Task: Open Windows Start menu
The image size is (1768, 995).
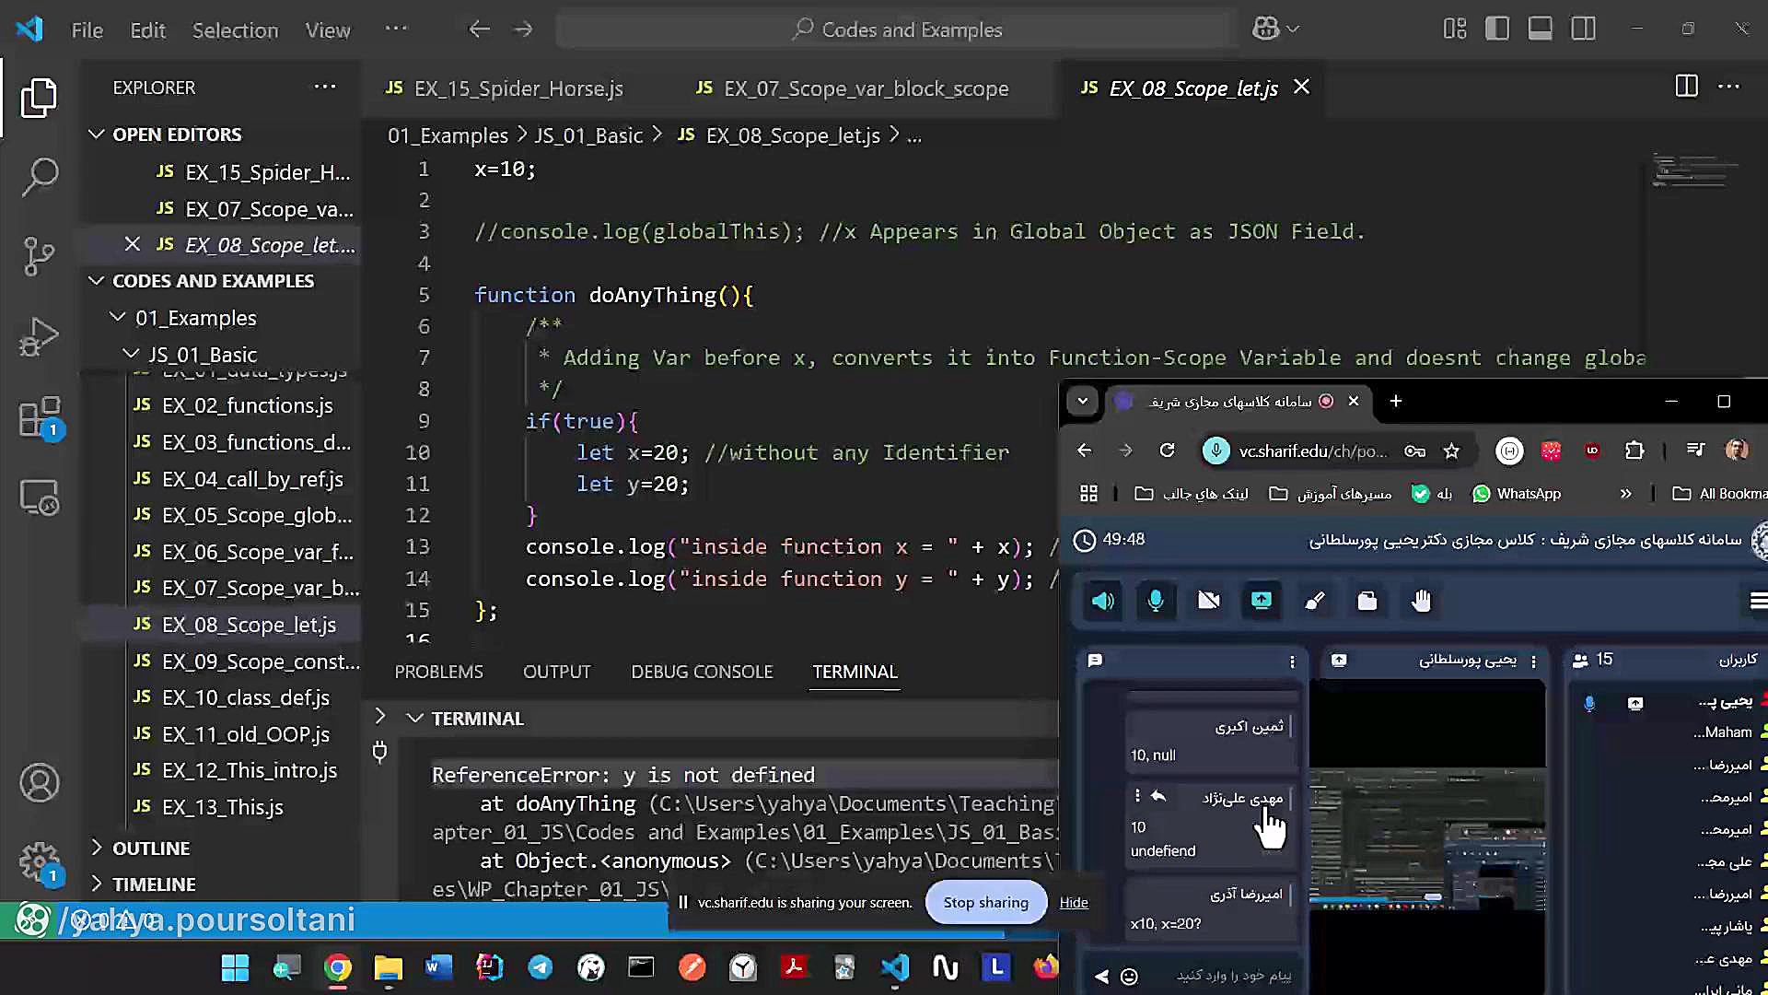Action: pyautogui.click(x=236, y=967)
